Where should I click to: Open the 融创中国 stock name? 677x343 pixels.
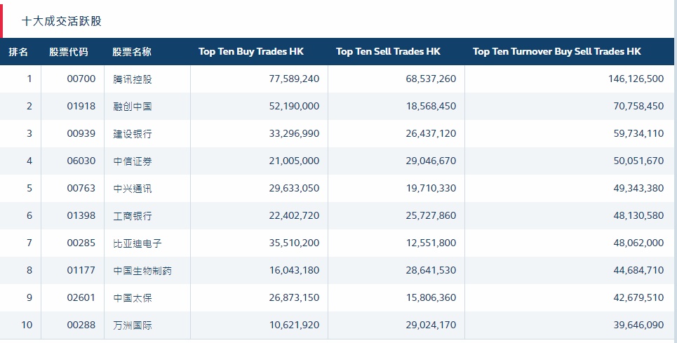coord(132,107)
